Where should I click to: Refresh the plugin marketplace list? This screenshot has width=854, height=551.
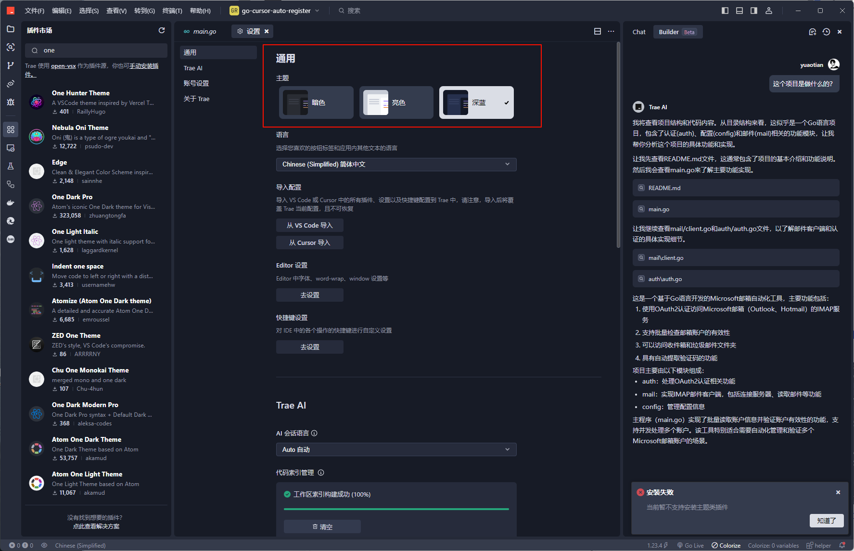pos(162,30)
